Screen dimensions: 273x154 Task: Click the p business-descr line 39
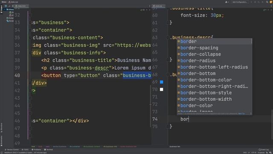click(96, 68)
